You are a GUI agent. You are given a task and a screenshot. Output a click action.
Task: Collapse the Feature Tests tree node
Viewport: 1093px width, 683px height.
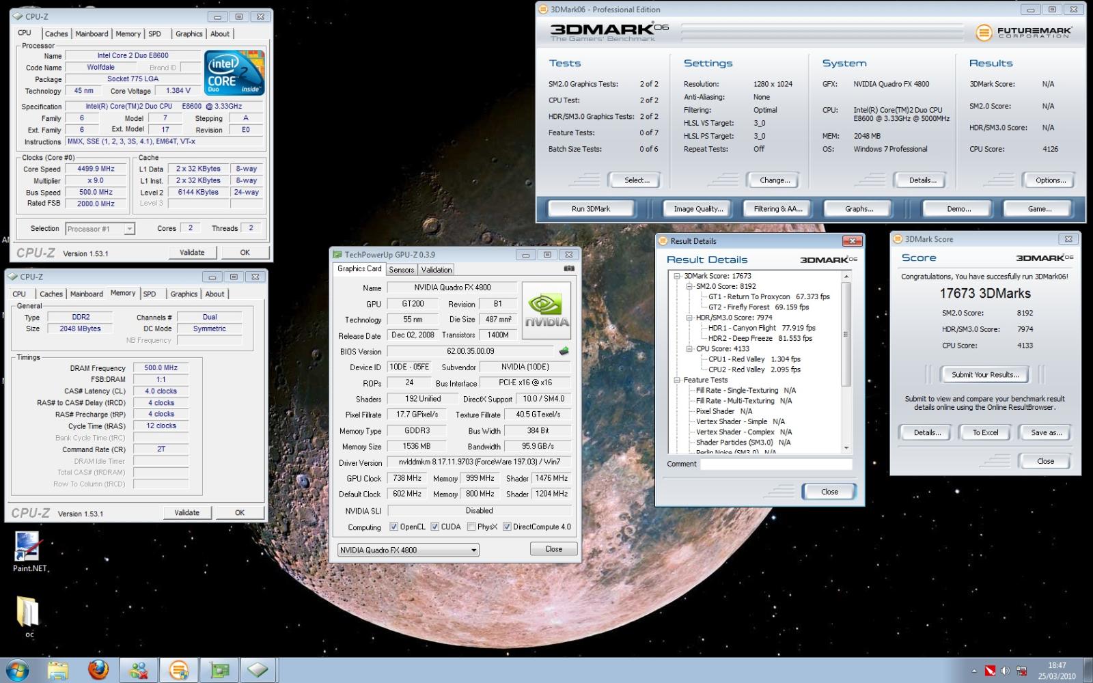pyautogui.click(x=677, y=380)
